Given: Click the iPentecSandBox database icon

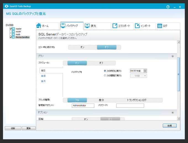Looking at the screenshot, I should tap(14, 37).
